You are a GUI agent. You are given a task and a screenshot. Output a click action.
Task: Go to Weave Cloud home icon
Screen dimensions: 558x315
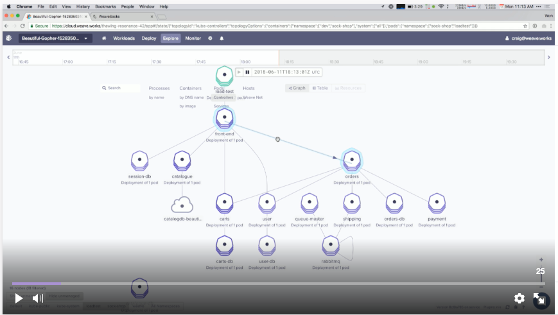coord(104,38)
